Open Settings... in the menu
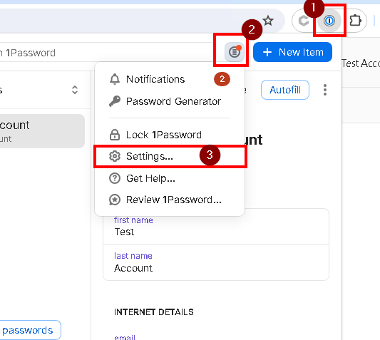Viewport: 380px width, 340px height. pyautogui.click(x=170, y=156)
